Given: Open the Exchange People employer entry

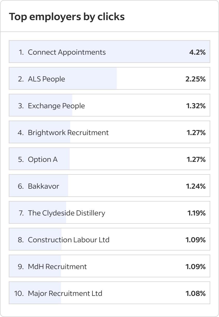Looking at the screenshot, I should click(x=56, y=106).
